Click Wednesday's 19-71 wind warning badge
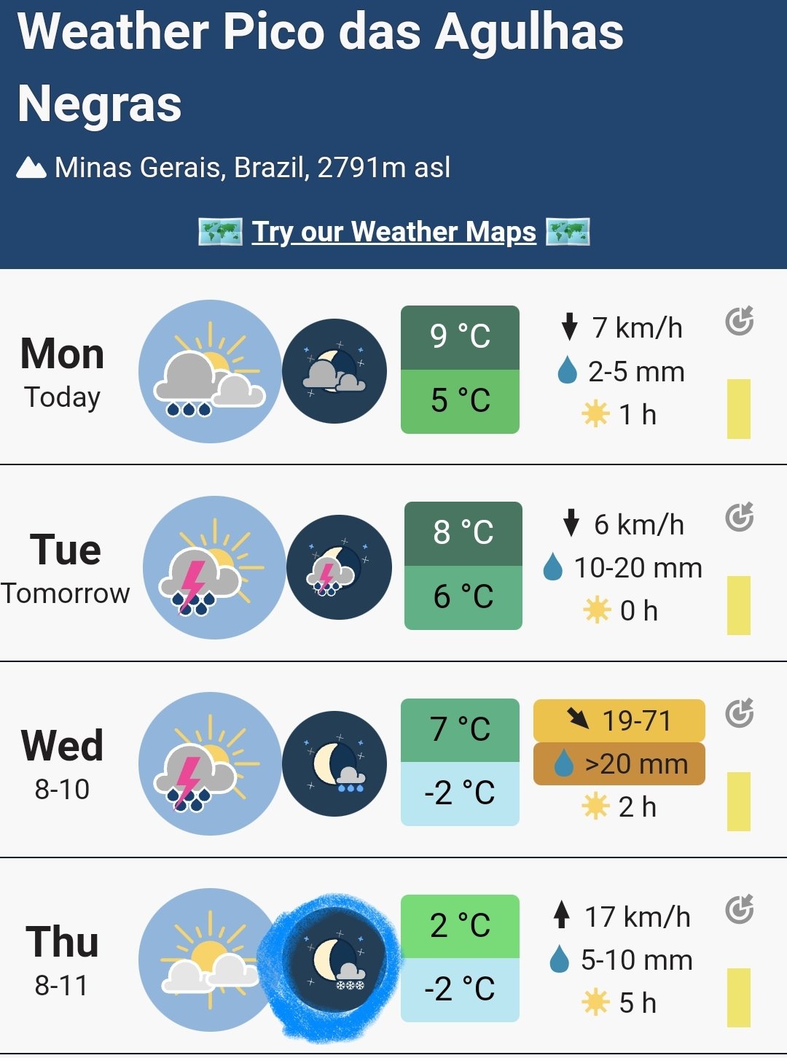Image resolution: width=787 pixels, height=1058 pixels. [619, 720]
